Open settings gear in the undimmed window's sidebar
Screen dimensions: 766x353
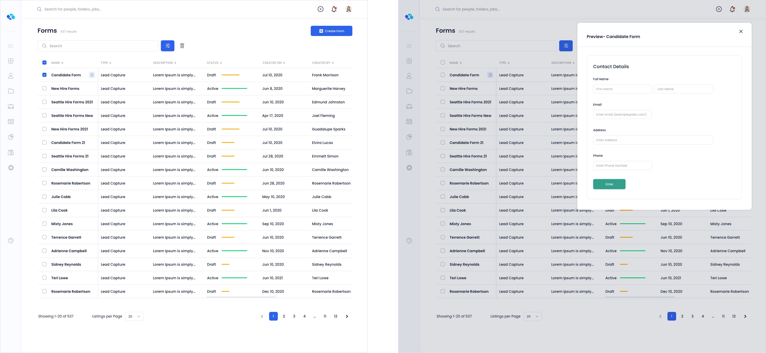point(11,168)
